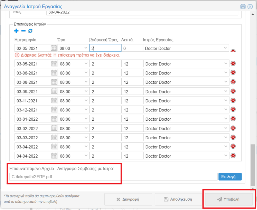Click the attached file path field
Viewport: 257px width, 210px height.
coord(113,177)
